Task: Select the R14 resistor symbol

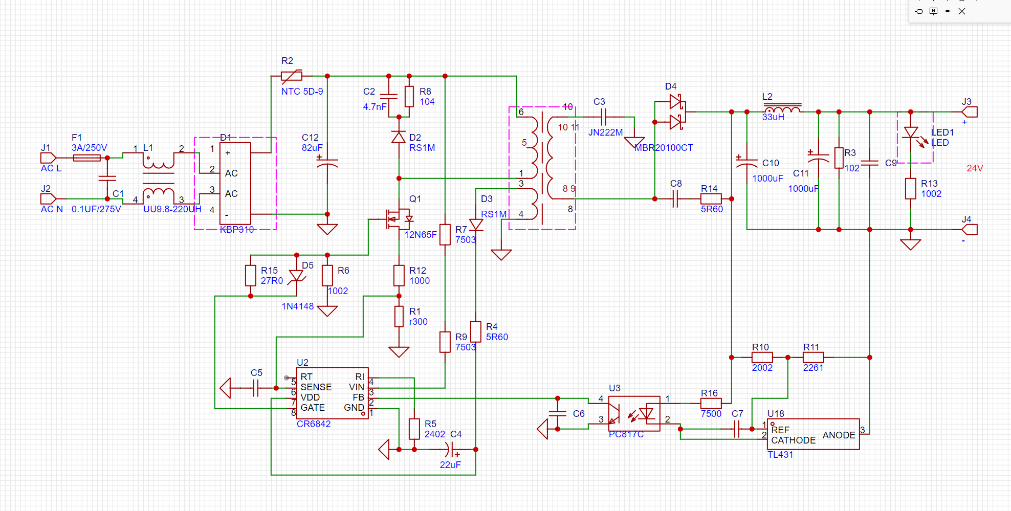Action: [711, 198]
